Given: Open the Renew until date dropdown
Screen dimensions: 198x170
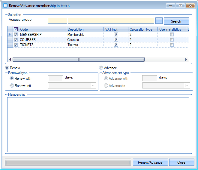Looking at the screenshot, I should [93, 86].
